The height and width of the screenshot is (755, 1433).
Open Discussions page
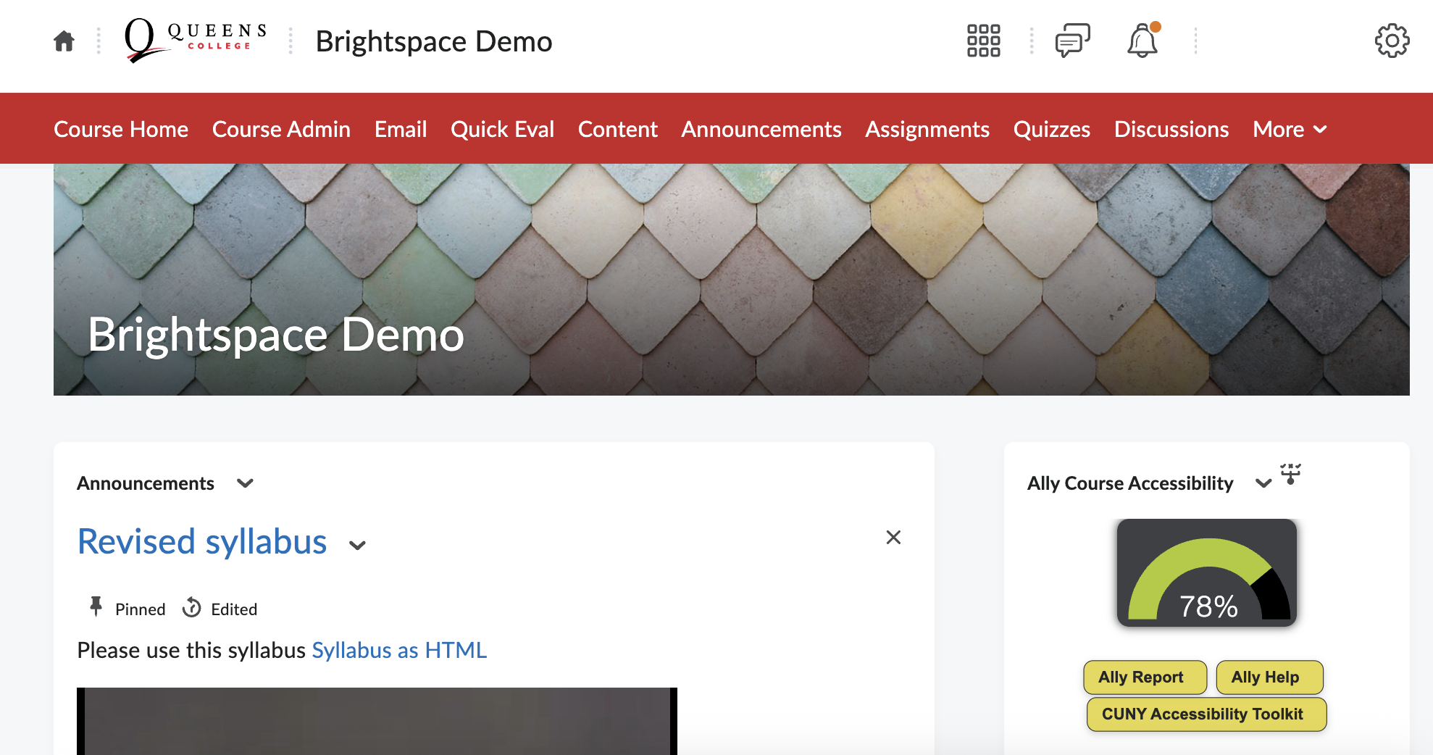coord(1171,129)
